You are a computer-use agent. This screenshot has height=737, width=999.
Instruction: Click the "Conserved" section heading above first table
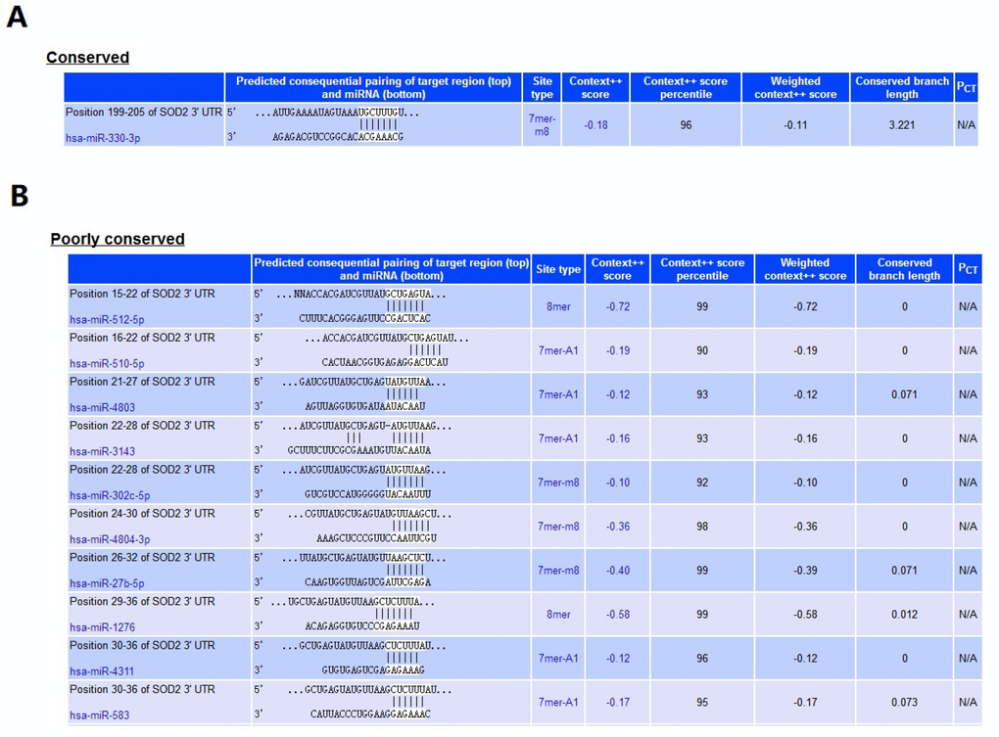point(87,58)
